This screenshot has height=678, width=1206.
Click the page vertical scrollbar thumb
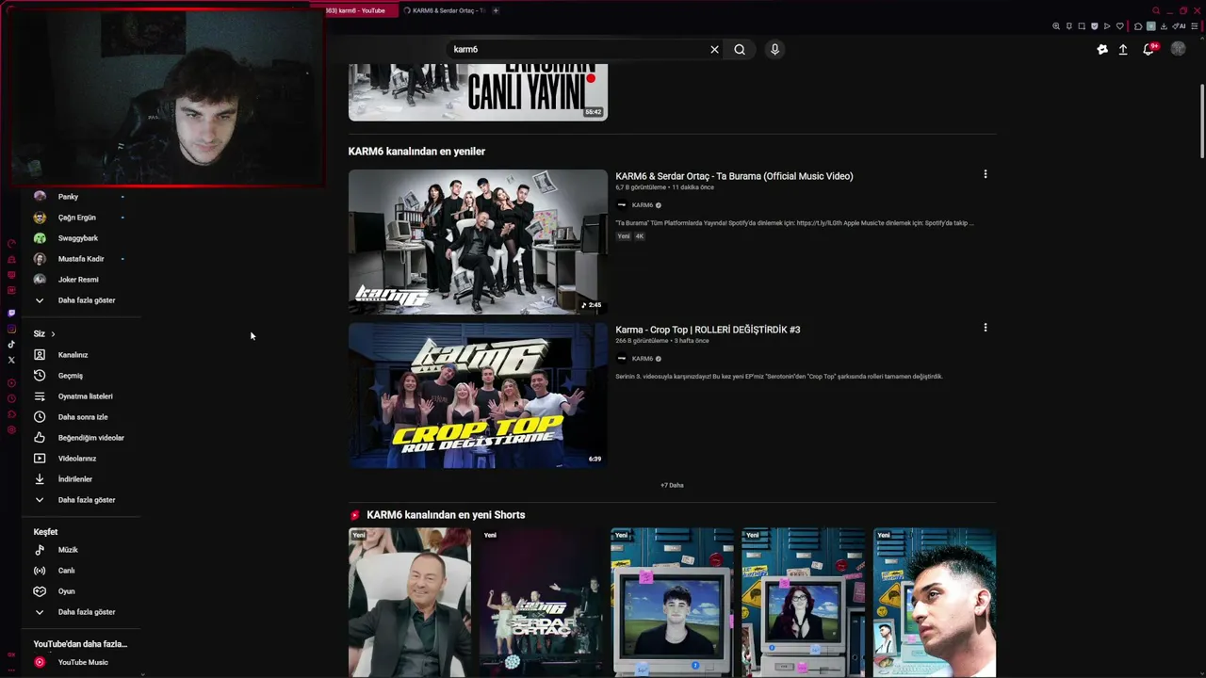pyautogui.click(x=1201, y=122)
